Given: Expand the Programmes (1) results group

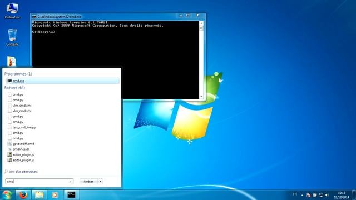Looking at the screenshot, I should [x=18, y=74].
